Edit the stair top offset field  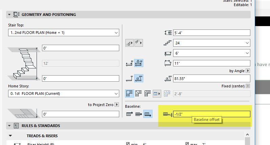point(81,48)
